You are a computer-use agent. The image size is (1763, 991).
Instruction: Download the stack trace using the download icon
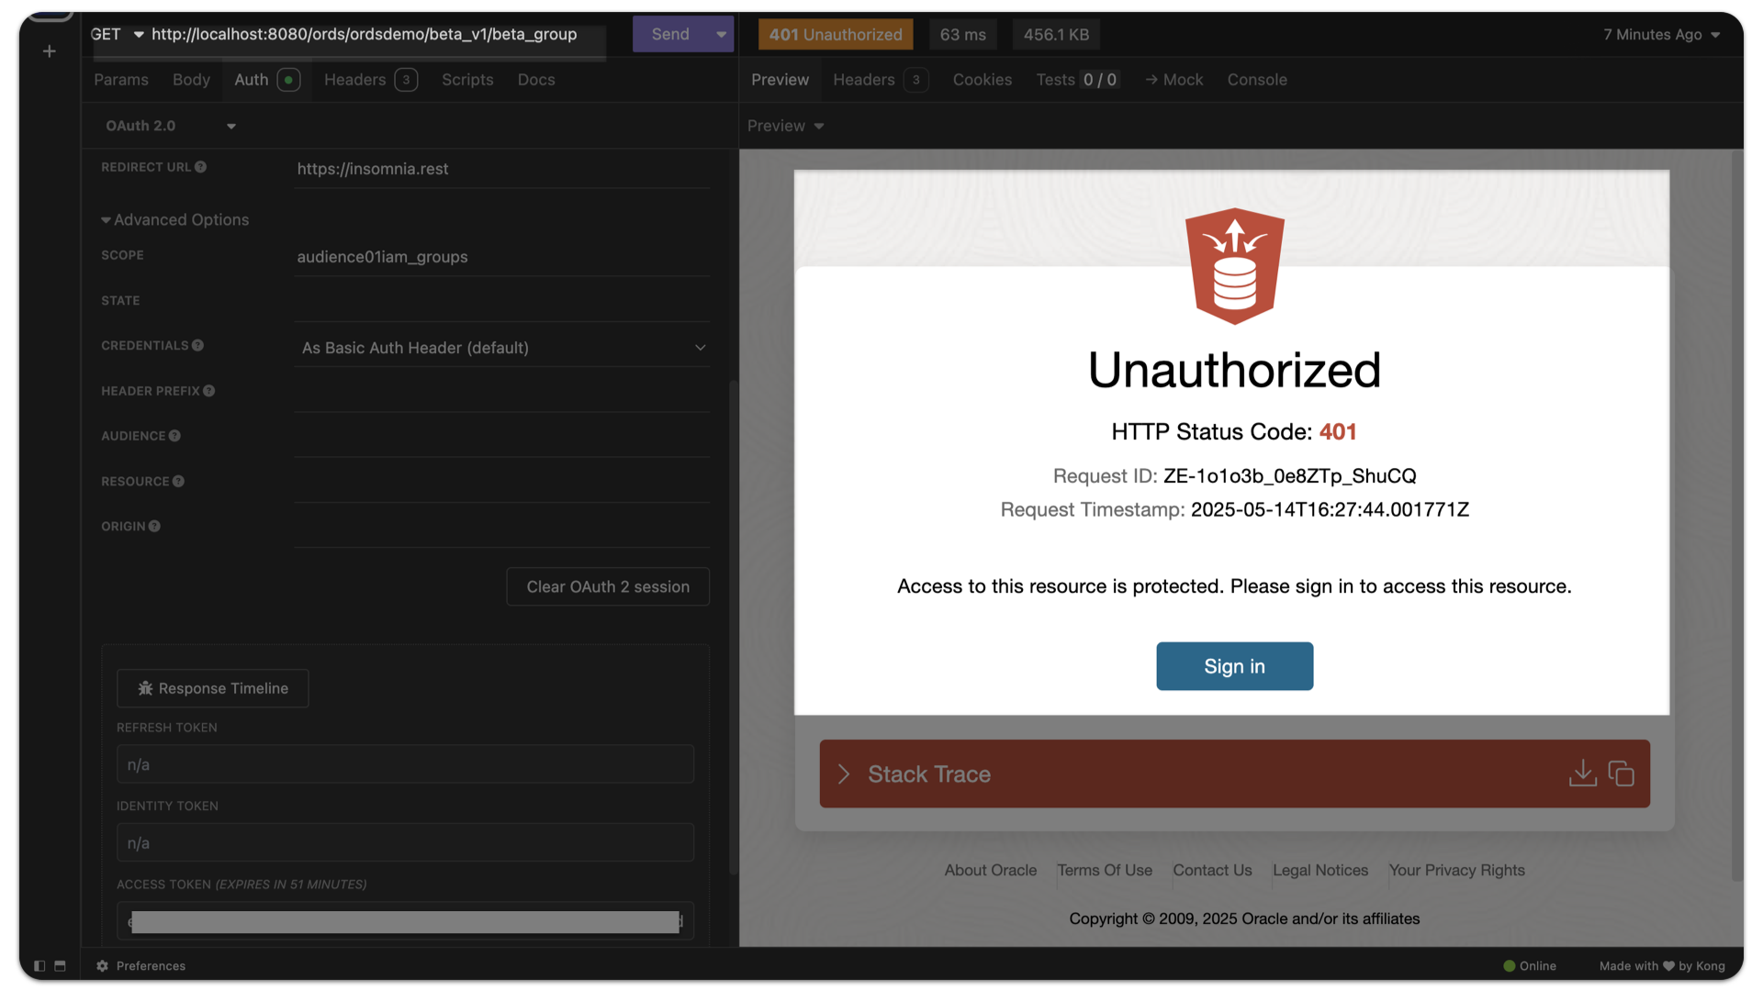coord(1582,774)
